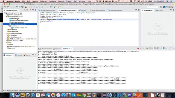
Task: Open Spotlight search in macOS menu bar
Action: tap(167, 1)
